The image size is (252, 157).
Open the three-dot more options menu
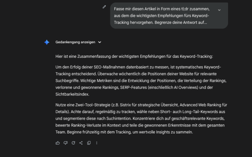[97, 143]
